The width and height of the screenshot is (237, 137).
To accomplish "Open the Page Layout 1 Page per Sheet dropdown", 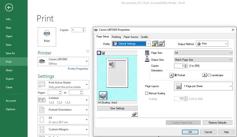I will click(x=203, y=86).
